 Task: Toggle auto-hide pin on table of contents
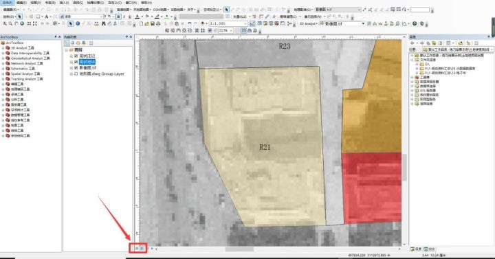(127, 37)
